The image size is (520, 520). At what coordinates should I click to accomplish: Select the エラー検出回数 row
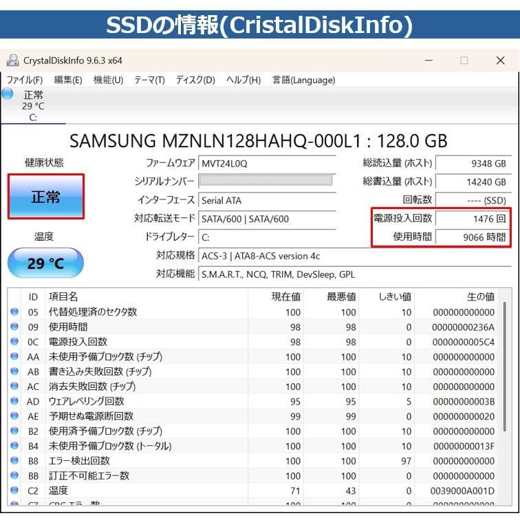pyautogui.click(x=252, y=461)
